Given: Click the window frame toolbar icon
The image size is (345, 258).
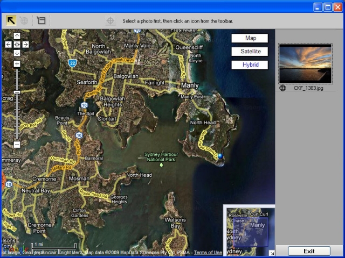Looking at the screenshot, I should (41, 20).
